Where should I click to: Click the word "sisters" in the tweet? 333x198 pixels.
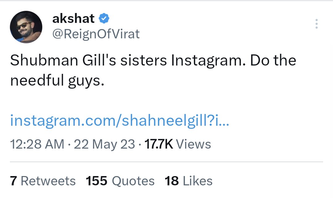pos(144,61)
